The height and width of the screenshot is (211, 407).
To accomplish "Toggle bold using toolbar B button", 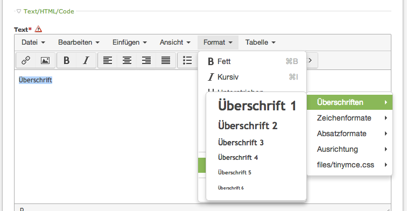I will point(66,60).
